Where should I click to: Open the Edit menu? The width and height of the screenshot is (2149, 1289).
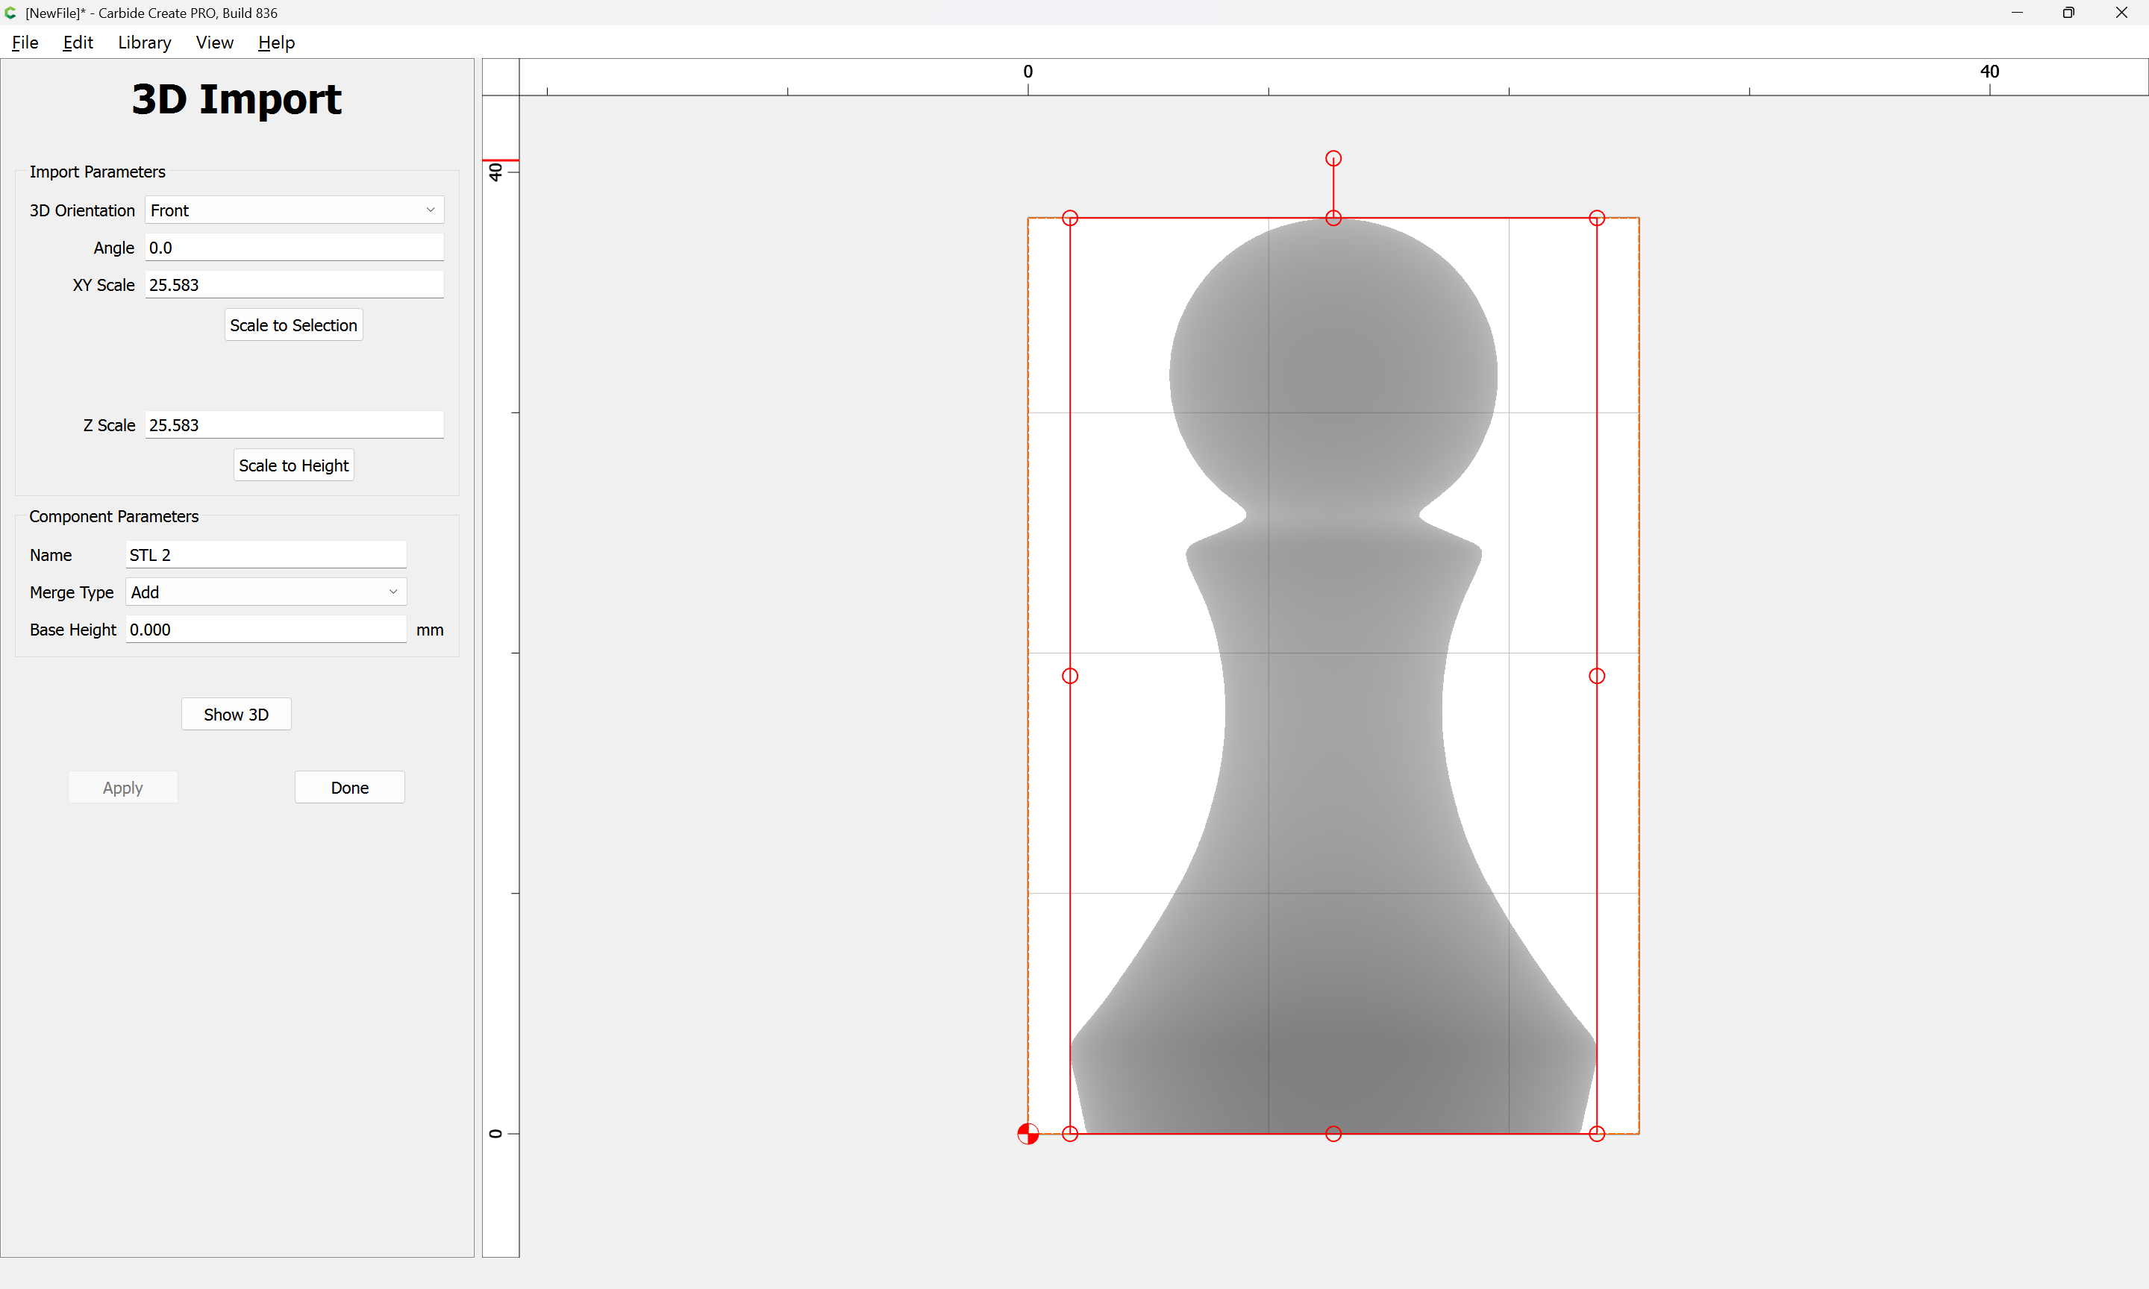coord(78,43)
